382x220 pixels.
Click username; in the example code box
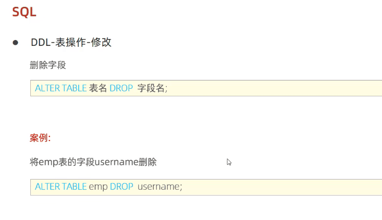[160, 187]
